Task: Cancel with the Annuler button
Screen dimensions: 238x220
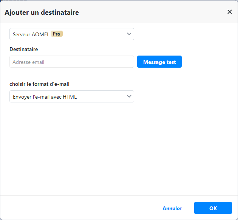Action: tap(172, 208)
